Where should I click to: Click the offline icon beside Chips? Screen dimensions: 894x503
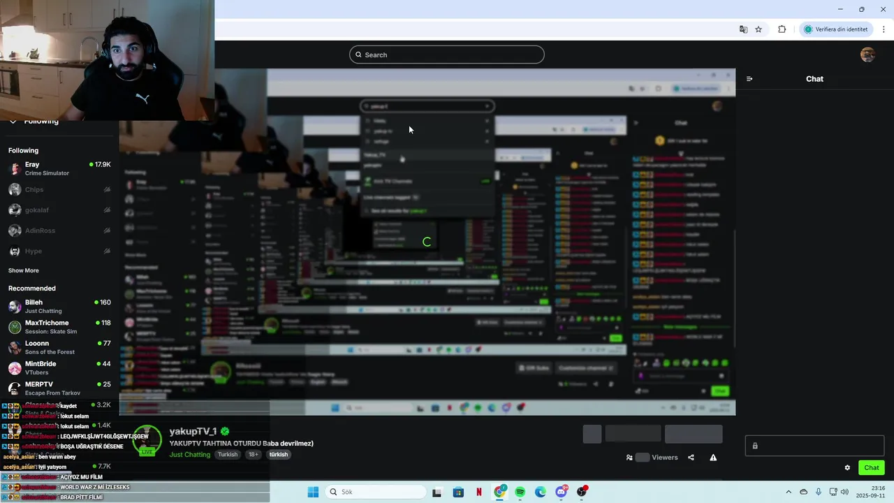click(x=107, y=189)
